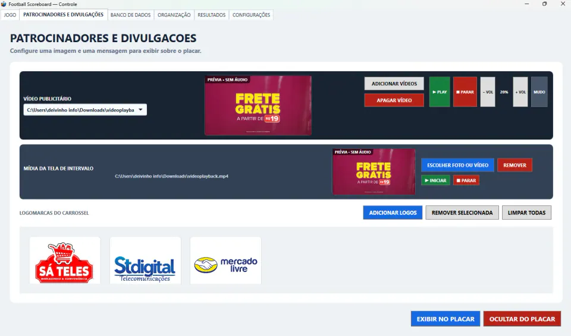
Task: Click OCULTAR DO PLACAR button
Action: [522, 319]
